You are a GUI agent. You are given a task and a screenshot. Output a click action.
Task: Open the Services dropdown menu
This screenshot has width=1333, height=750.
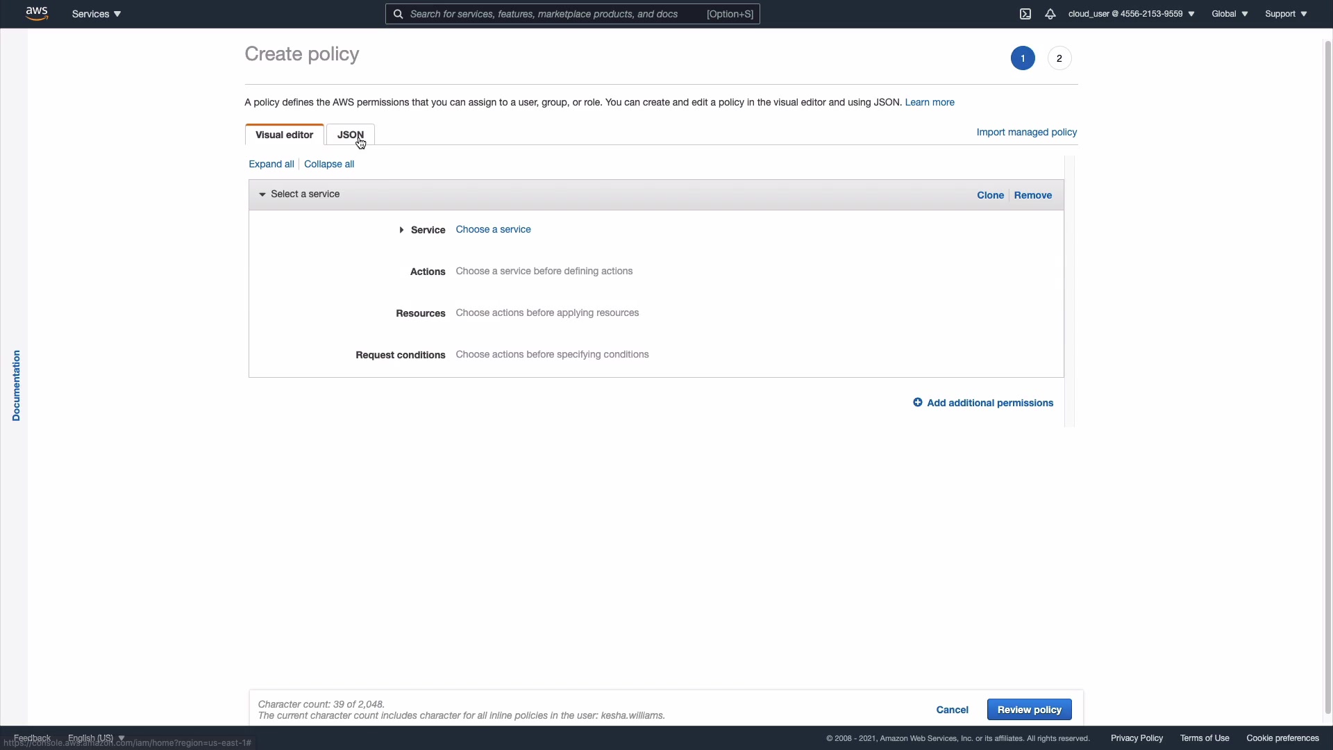96,14
